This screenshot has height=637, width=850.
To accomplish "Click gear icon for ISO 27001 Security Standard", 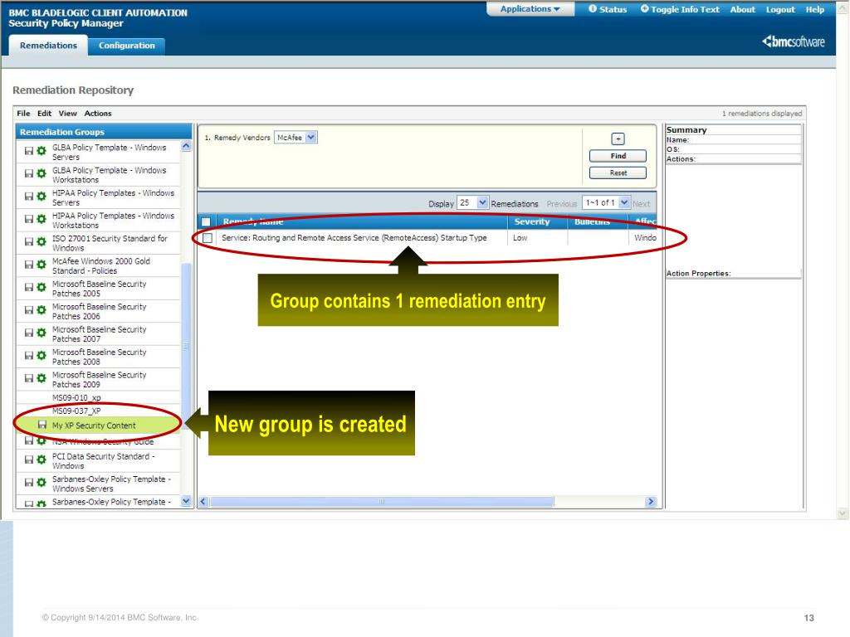I will pos(42,242).
